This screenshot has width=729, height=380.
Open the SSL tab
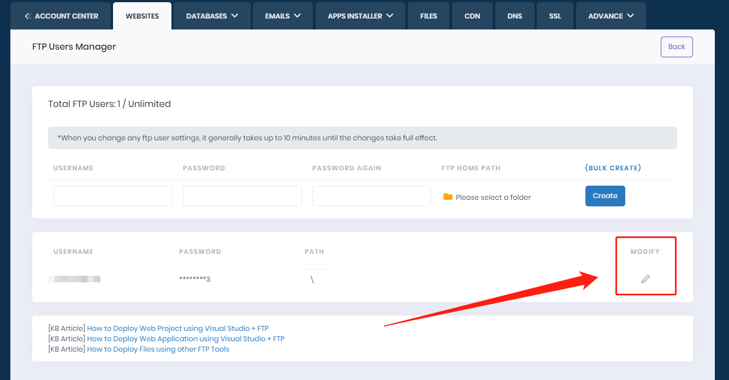[x=555, y=16]
